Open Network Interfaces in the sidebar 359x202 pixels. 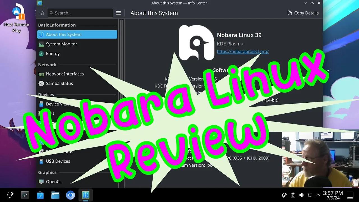pos(65,74)
